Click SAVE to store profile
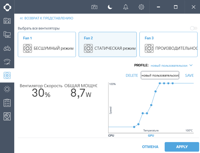The width and height of the screenshot is (200, 153). 189,75
